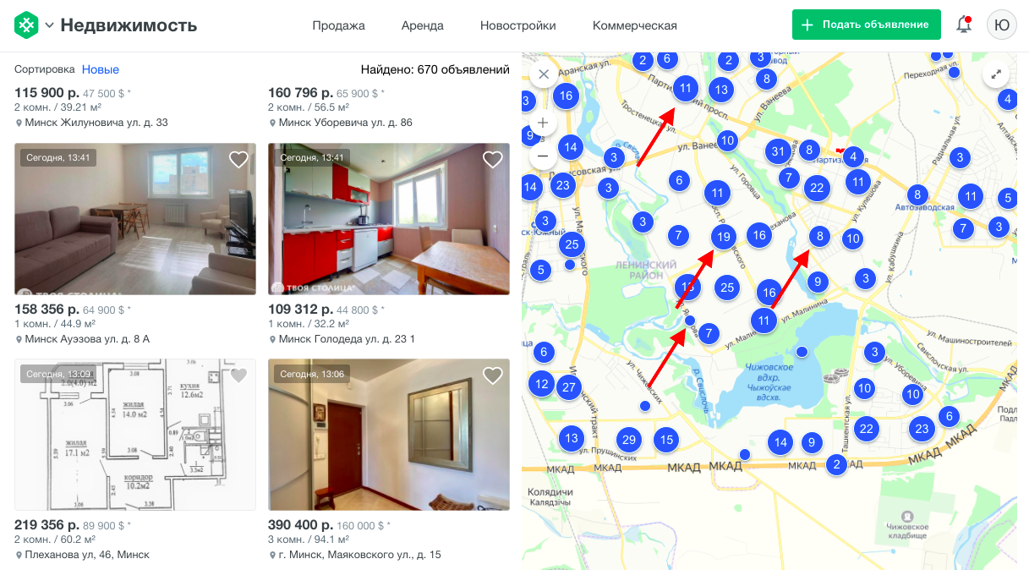The image size is (1029, 570).
Task: Favorite the Маяковского 15 listing heart
Action: [x=493, y=375]
